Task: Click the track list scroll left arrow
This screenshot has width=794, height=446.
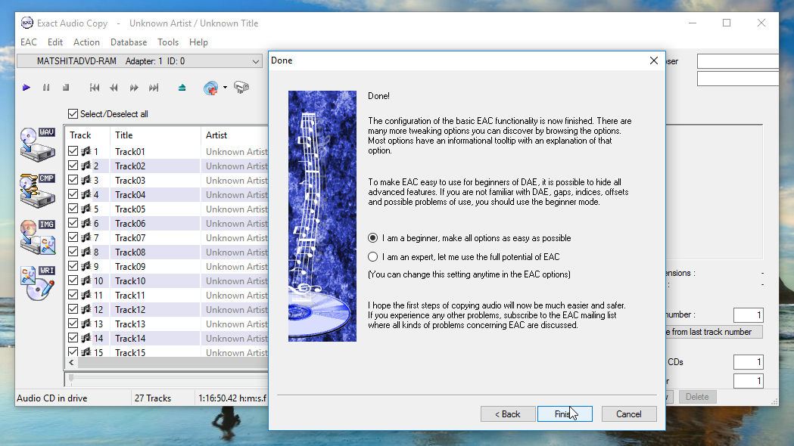Action: (71, 363)
